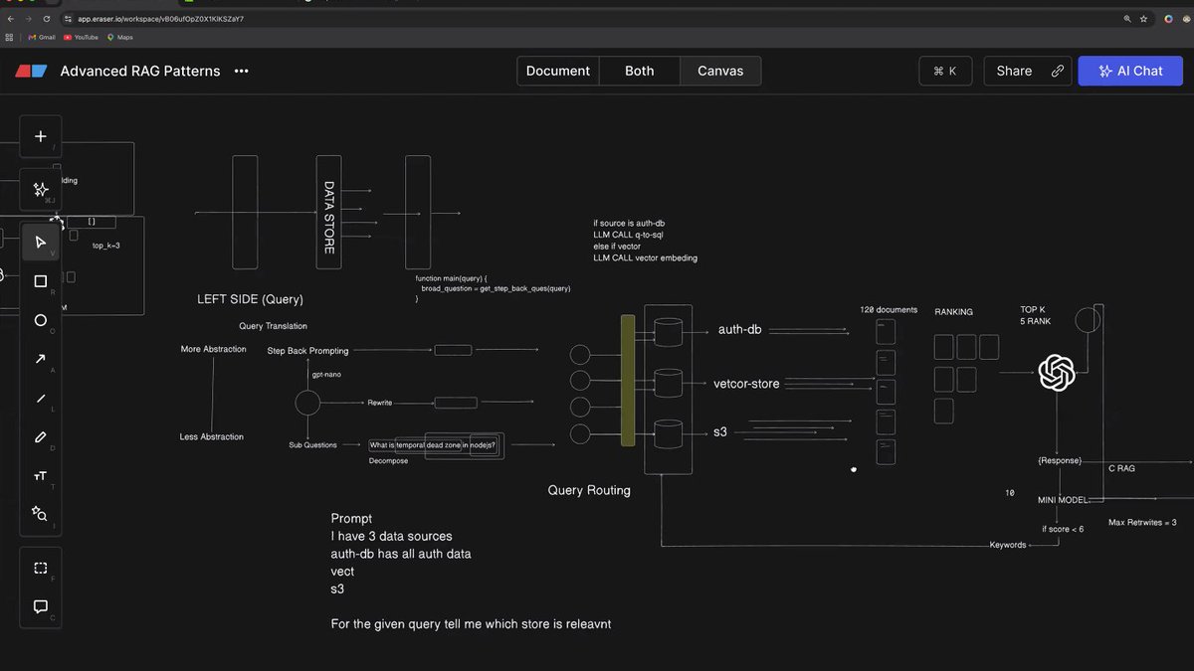Select the Sub Questions label
The image size is (1194, 671).
pyautogui.click(x=312, y=445)
